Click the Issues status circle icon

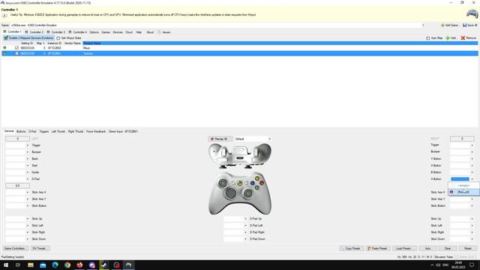pos(159,32)
